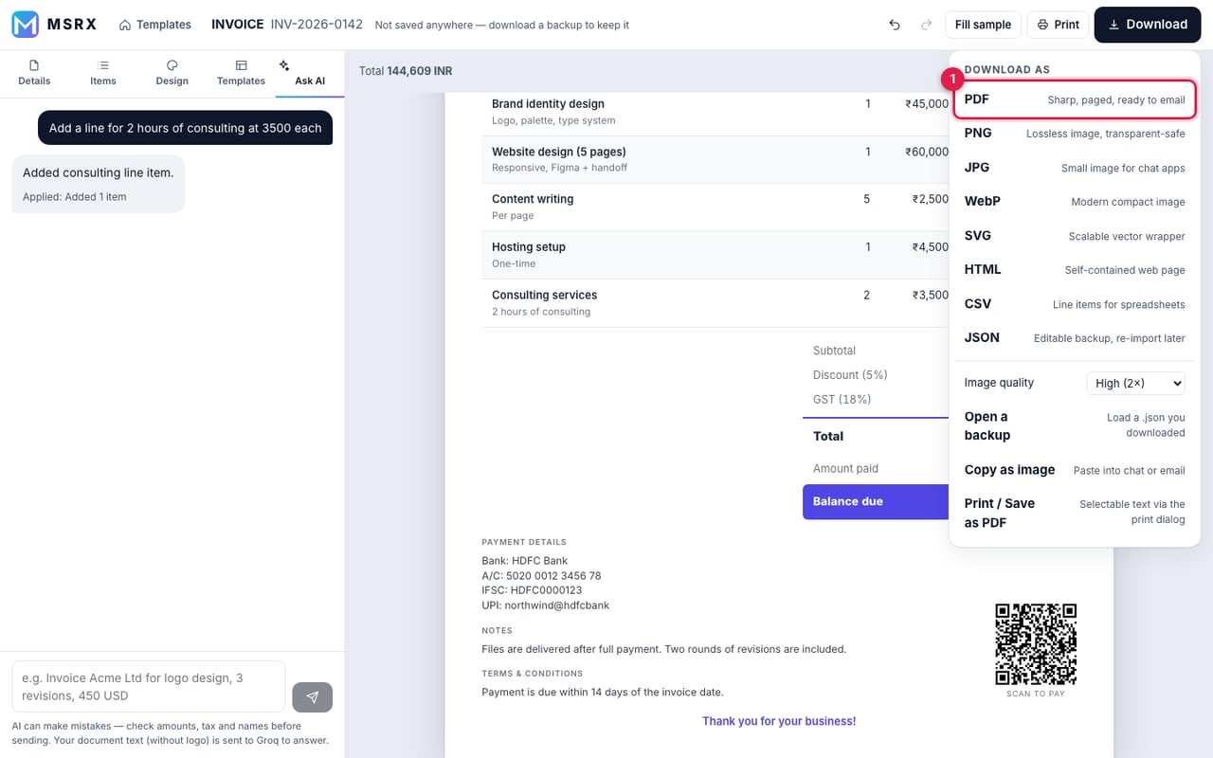Open Templates home link in header

pyautogui.click(x=154, y=25)
